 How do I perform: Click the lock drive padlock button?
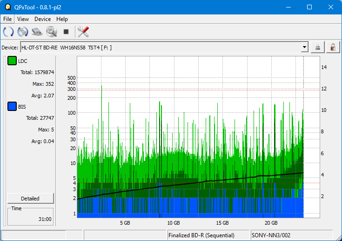(x=333, y=47)
